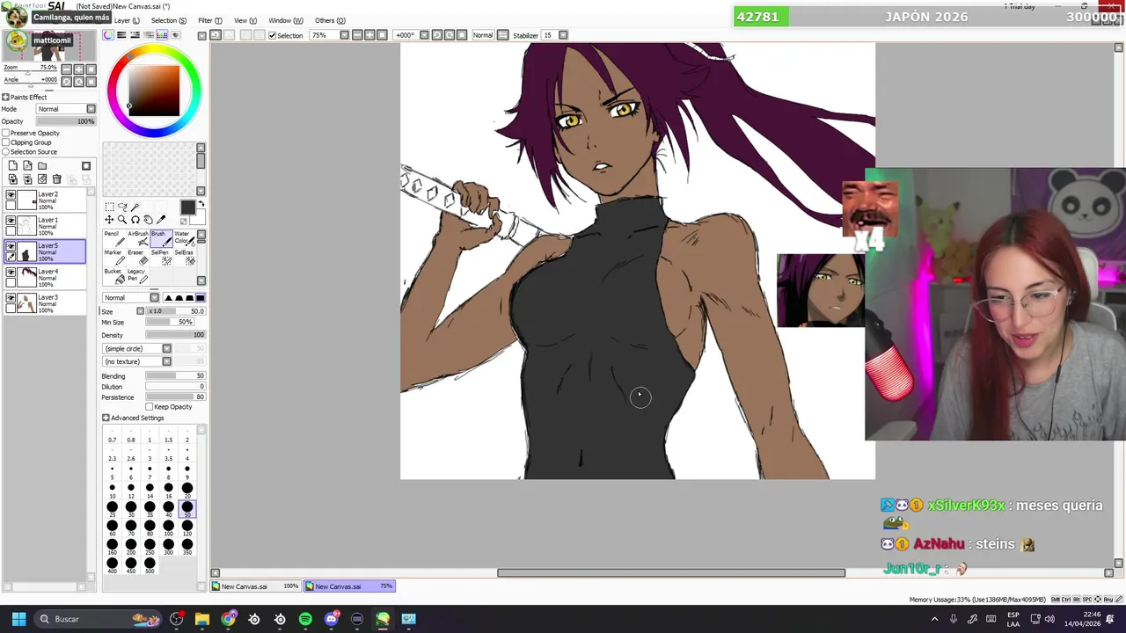Select the Selection Source radio button
The image size is (1126, 633).
coord(6,152)
